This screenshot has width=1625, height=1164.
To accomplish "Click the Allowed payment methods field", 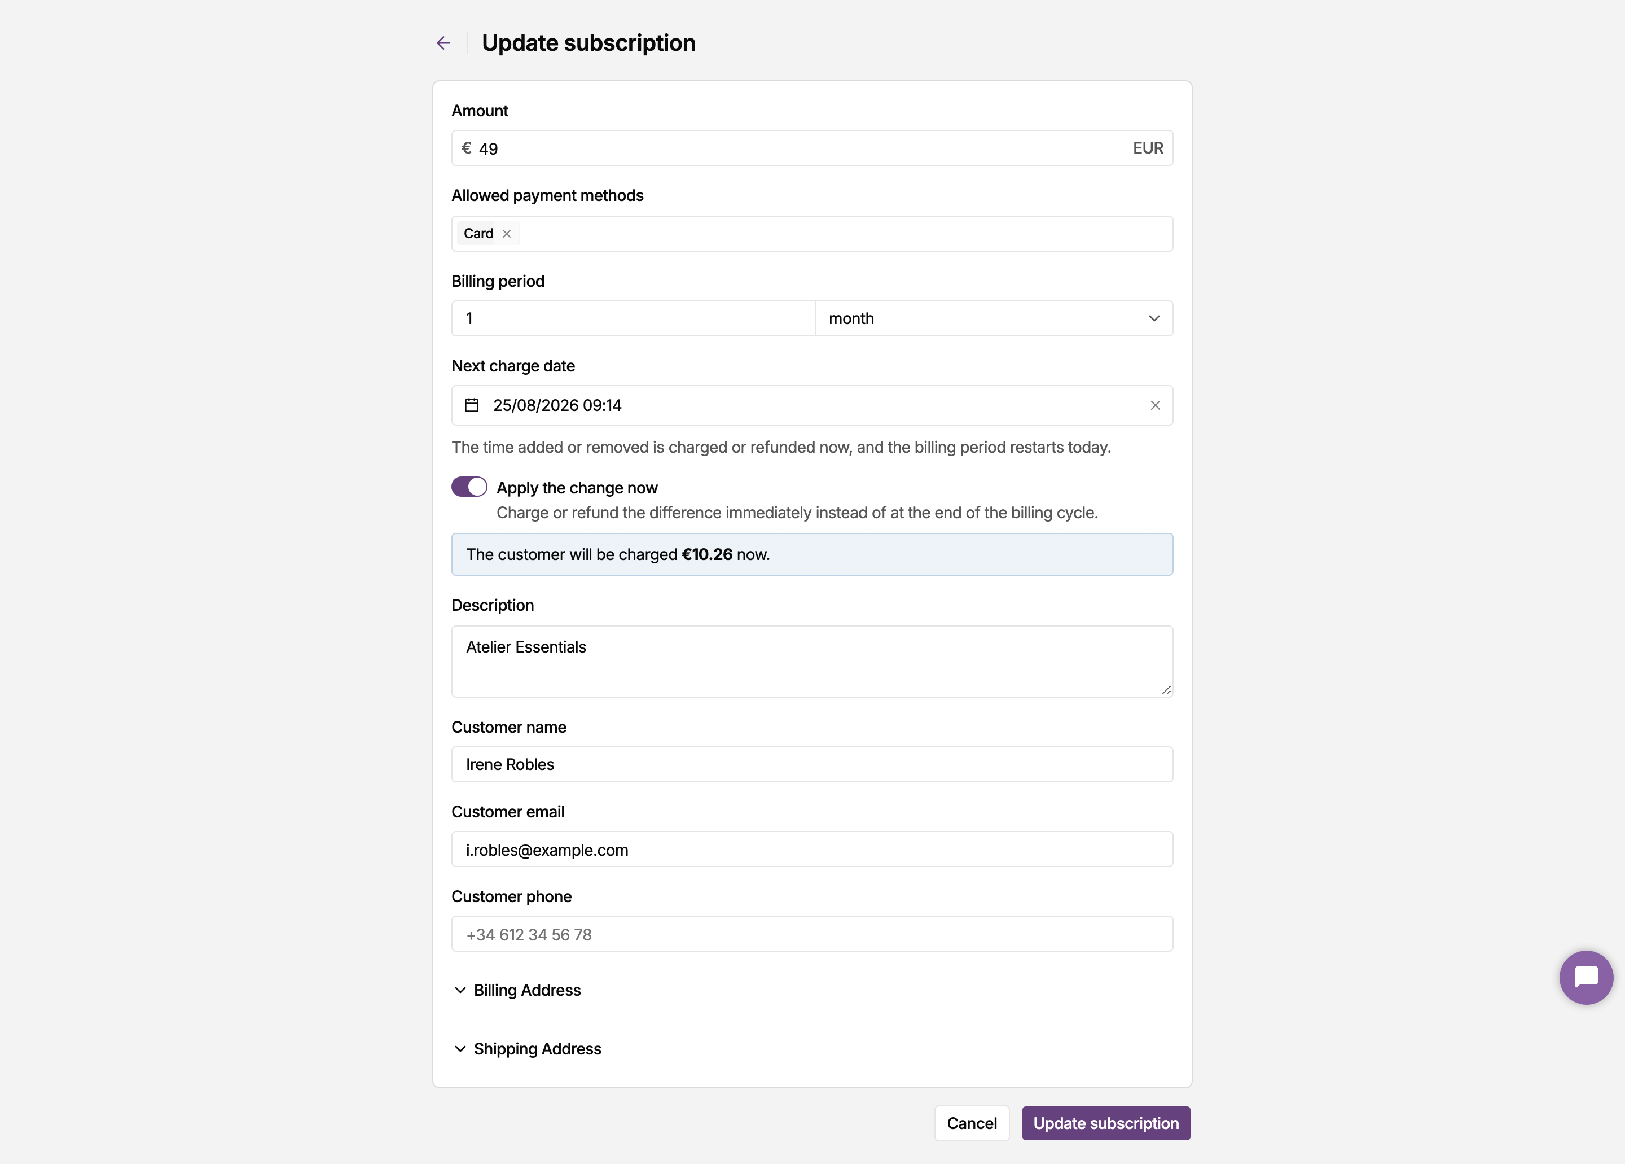I will pyautogui.click(x=812, y=234).
